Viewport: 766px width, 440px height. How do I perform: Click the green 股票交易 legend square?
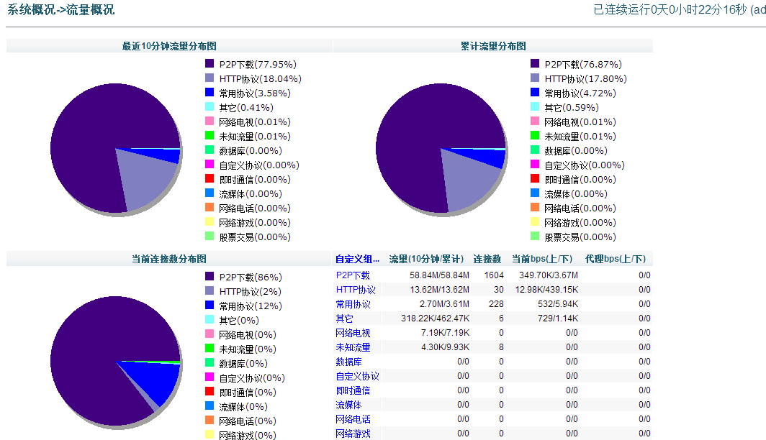209,237
